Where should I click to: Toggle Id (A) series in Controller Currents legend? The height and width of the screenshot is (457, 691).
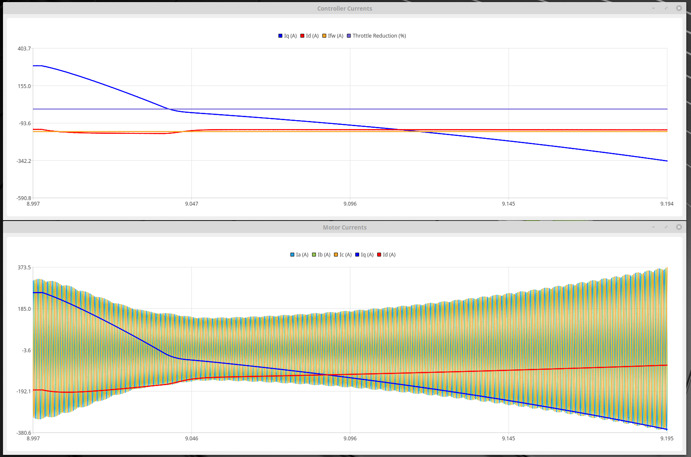pyautogui.click(x=309, y=36)
